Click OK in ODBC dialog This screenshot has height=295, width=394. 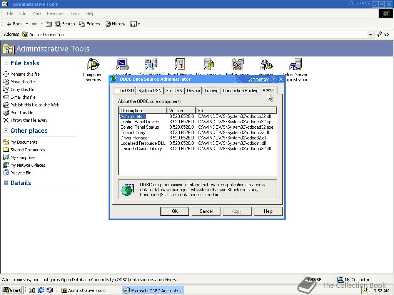(175, 211)
